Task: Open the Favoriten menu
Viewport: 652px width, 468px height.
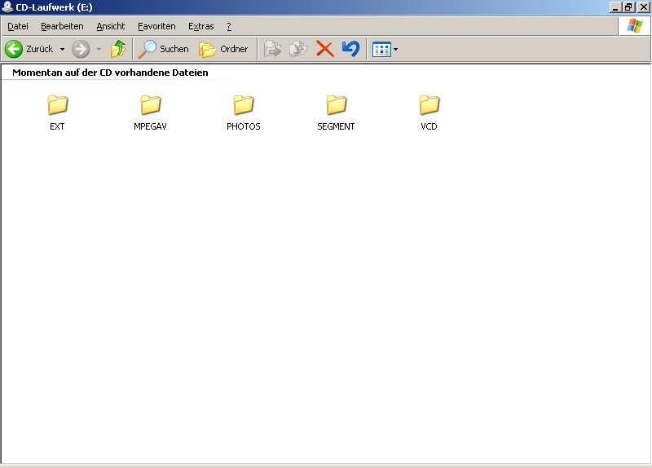Action: tap(156, 26)
